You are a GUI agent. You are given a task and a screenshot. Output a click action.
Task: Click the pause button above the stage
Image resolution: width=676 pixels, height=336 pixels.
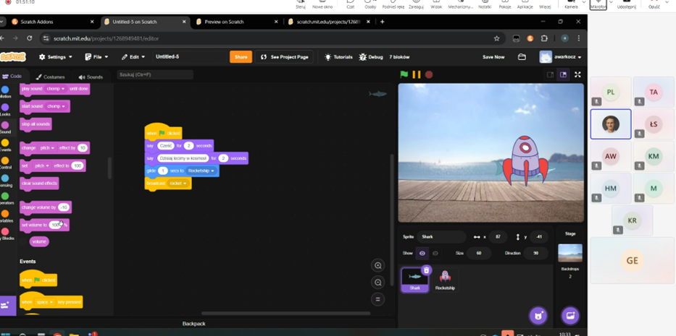pyautogui.click(x=417, y=74)
